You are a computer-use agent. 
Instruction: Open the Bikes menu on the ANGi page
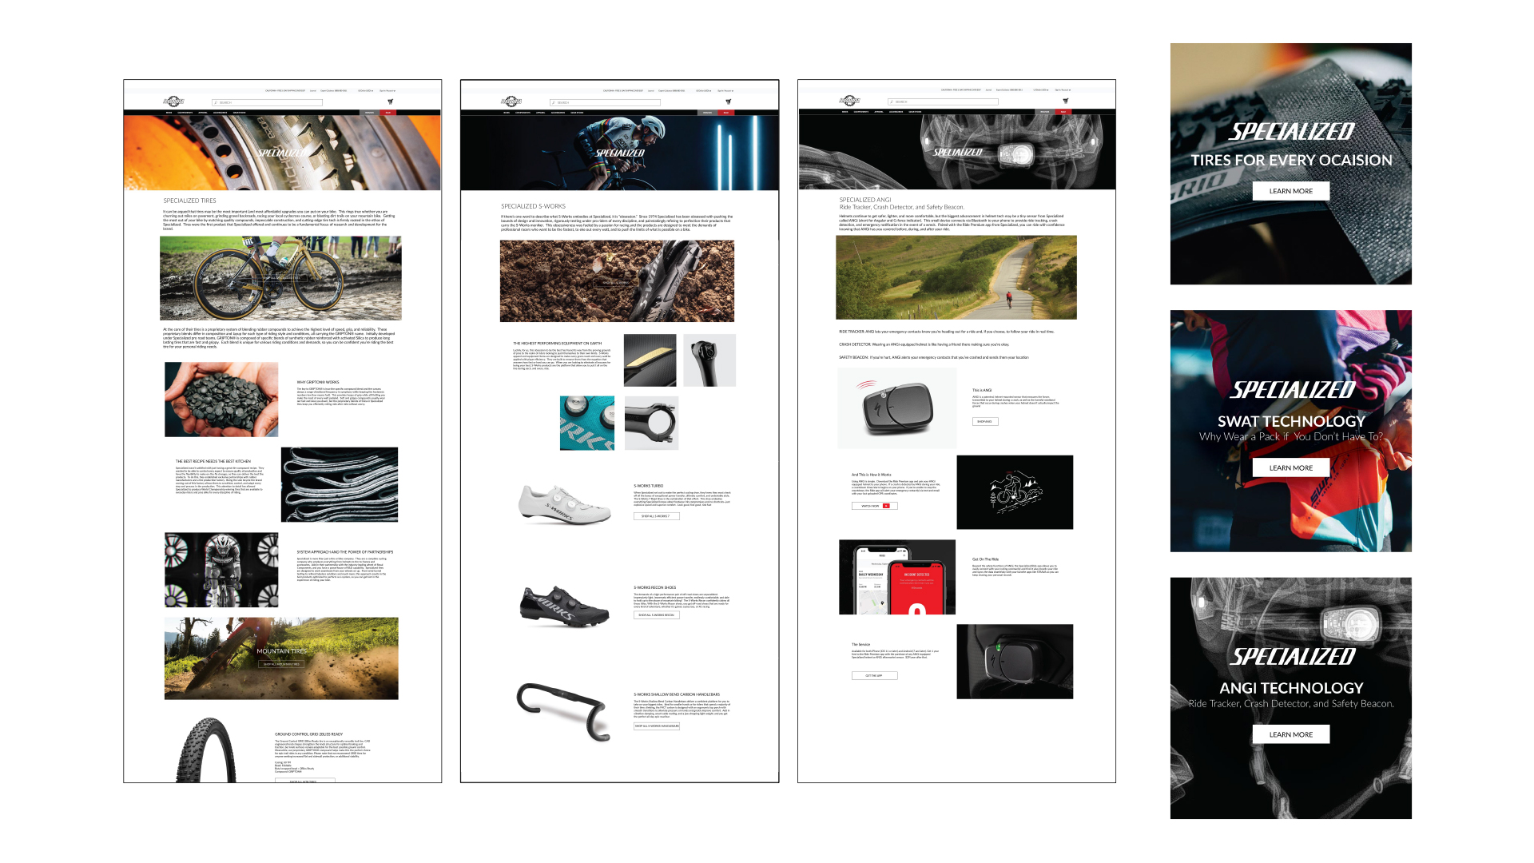[844, 112]
